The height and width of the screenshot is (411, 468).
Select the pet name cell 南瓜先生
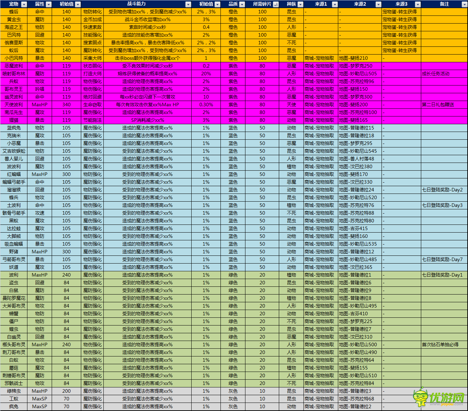tap(14, 112)
